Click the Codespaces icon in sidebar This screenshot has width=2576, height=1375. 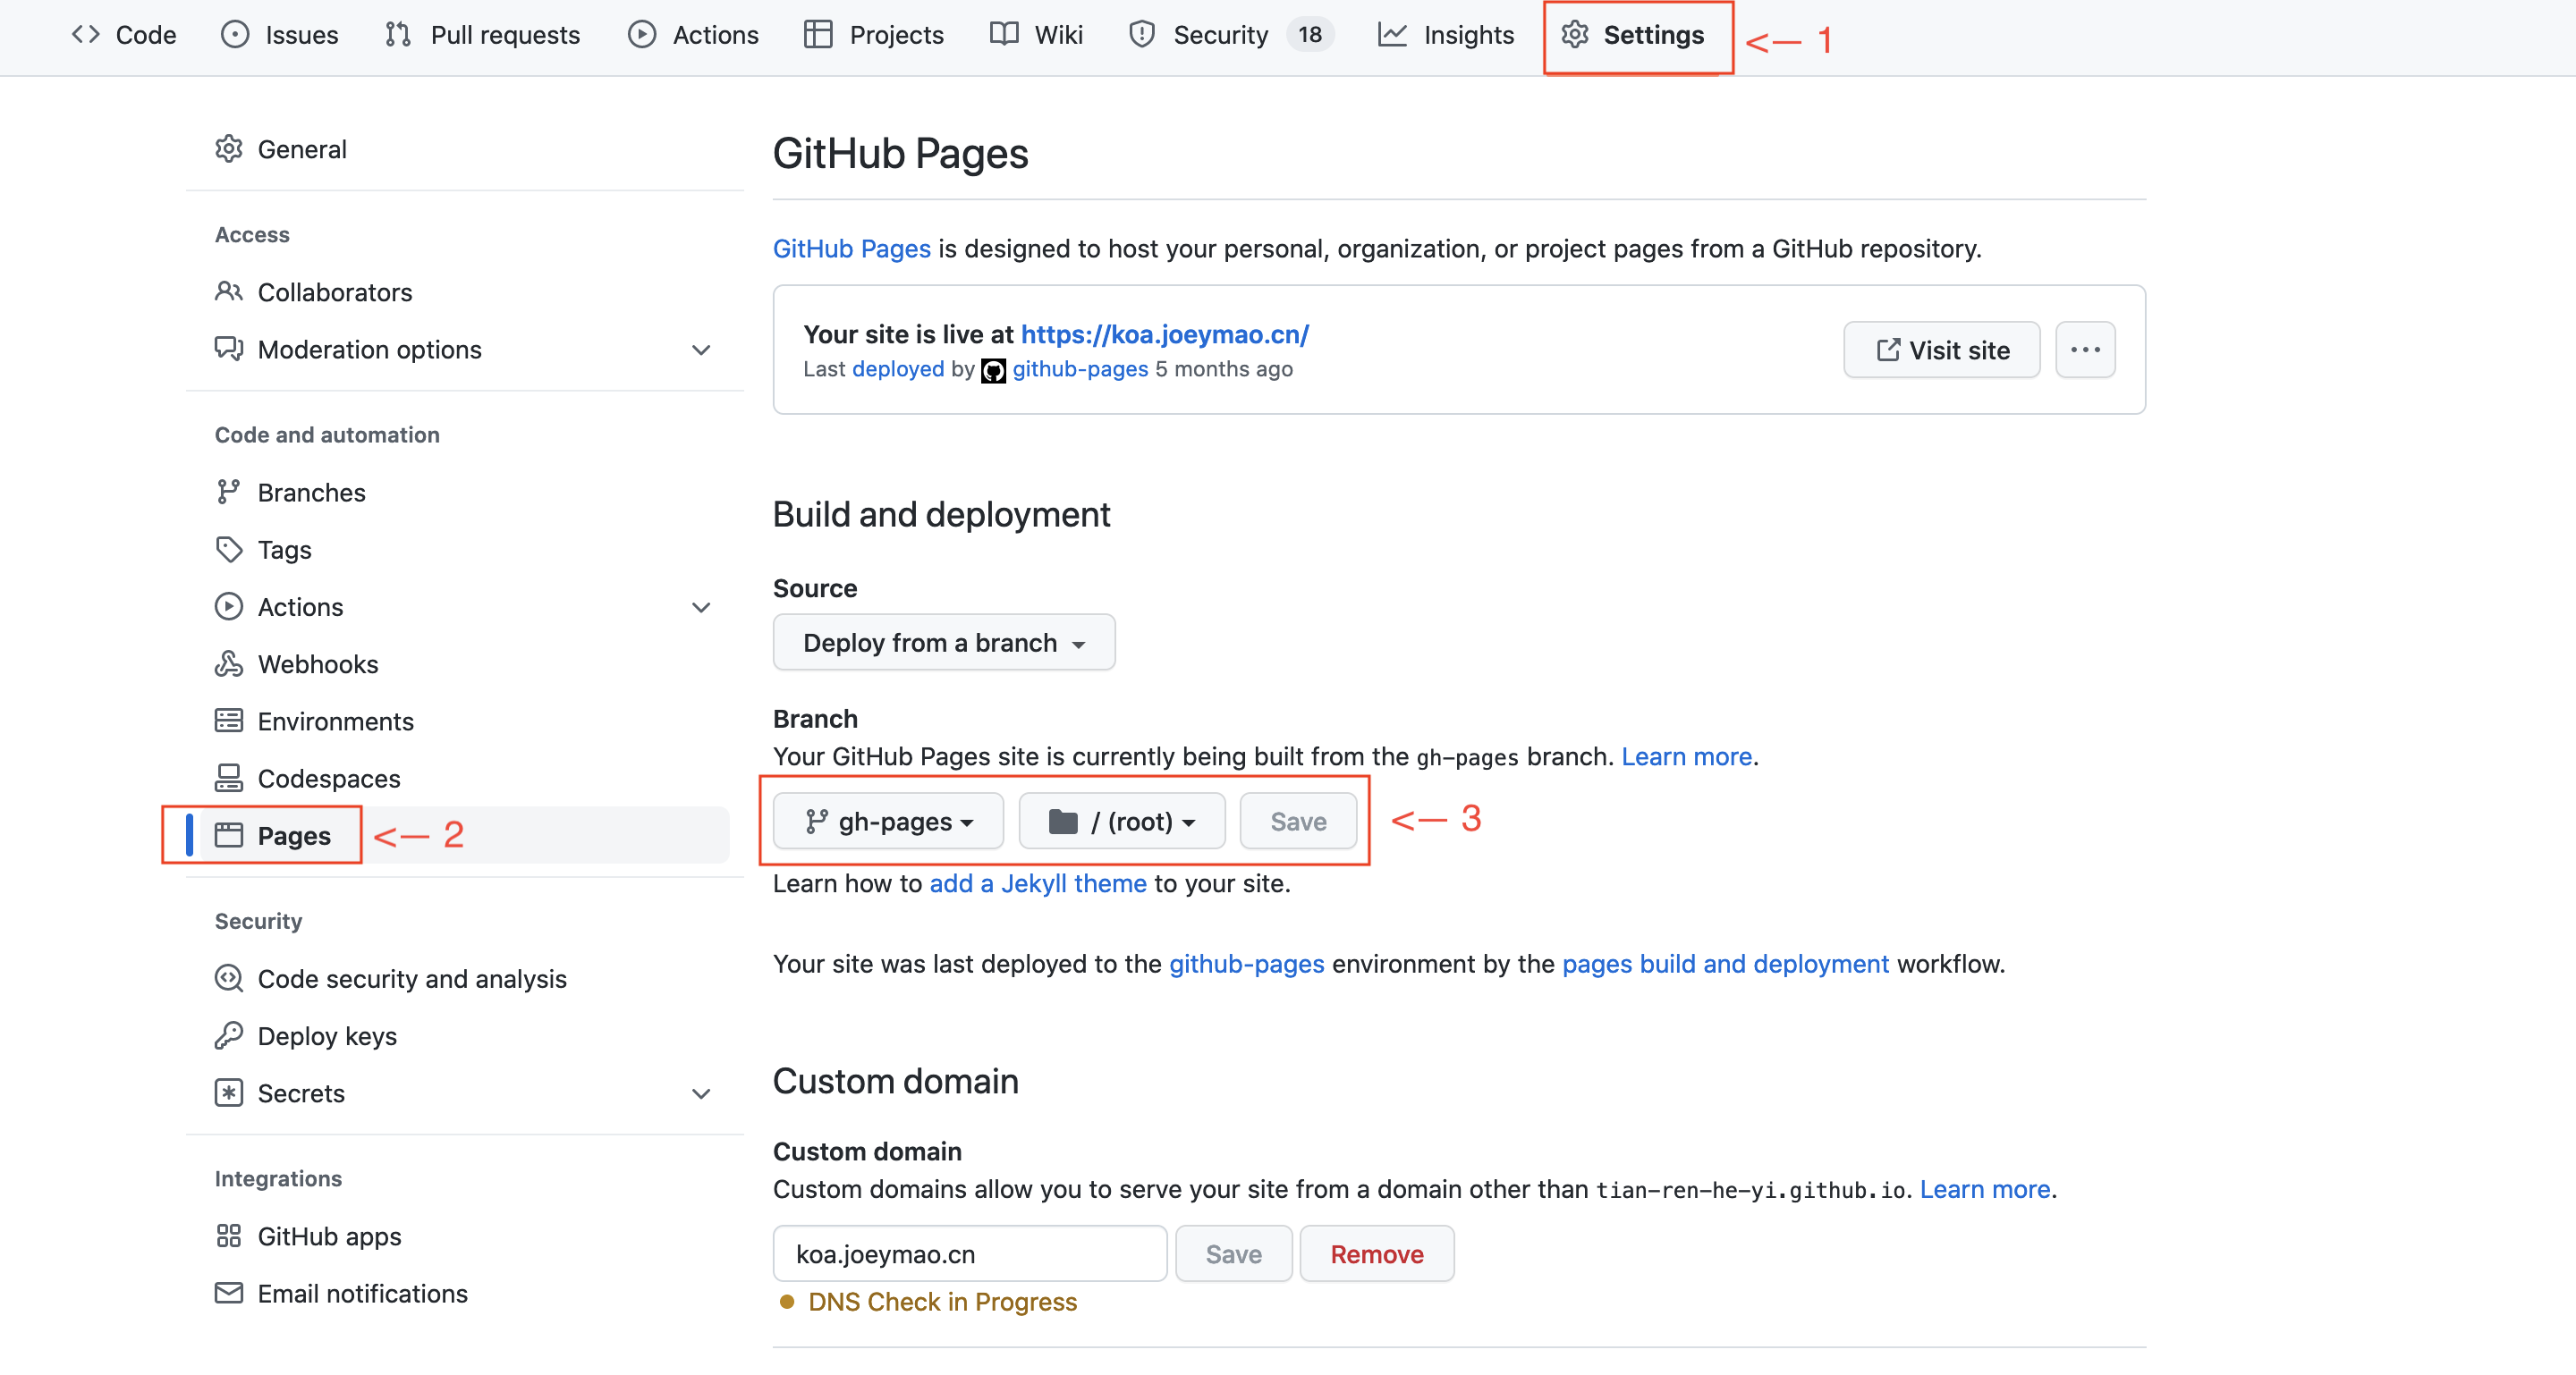coord(229,778)
